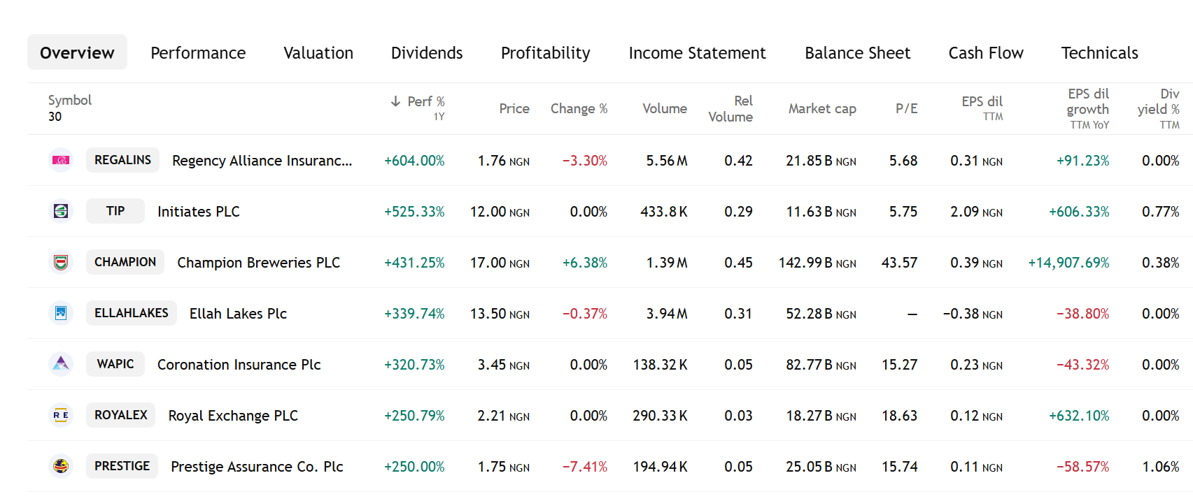
Task: Switch to the Performance tab
Action: pyautogui.click(x=198, y=53)
